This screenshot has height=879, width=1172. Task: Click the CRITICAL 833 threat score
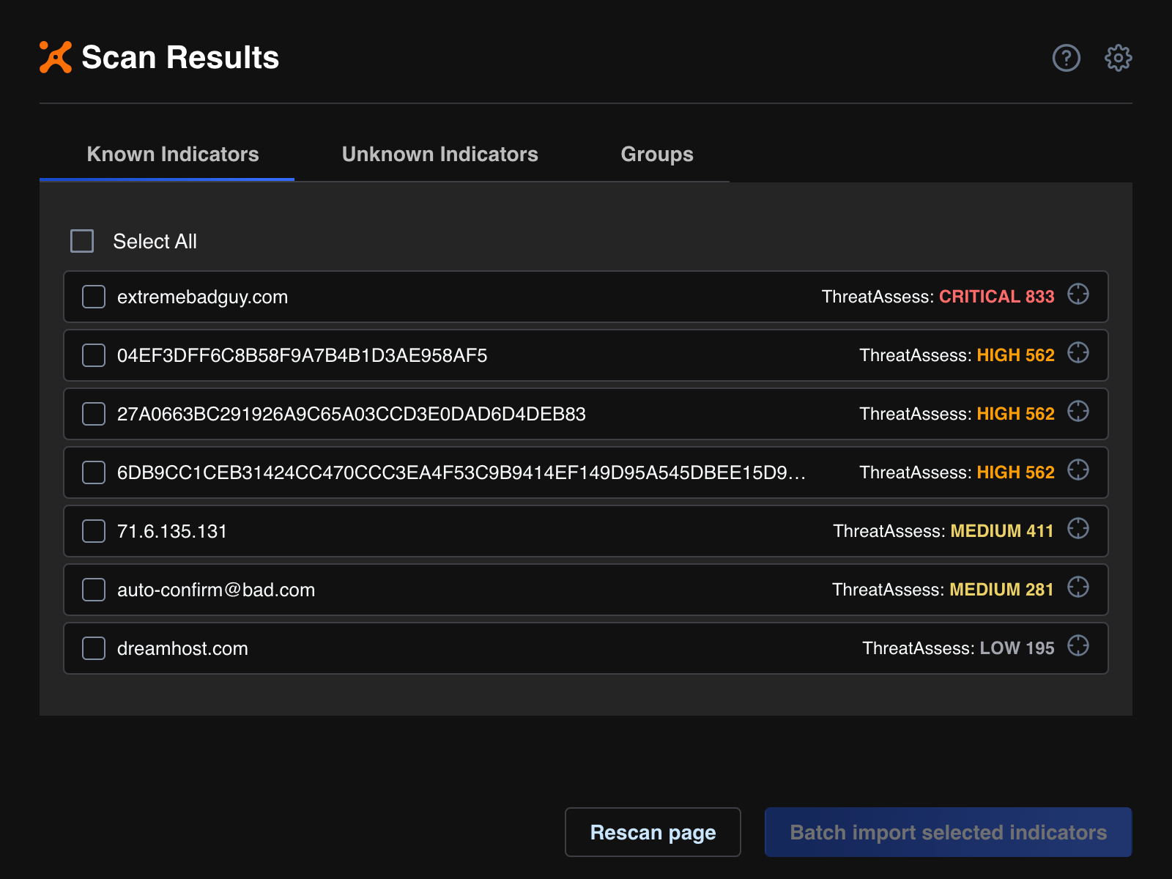[x=997, y=297]
